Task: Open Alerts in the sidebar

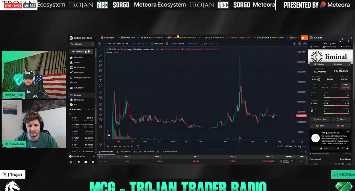Action: pos(75,62)
